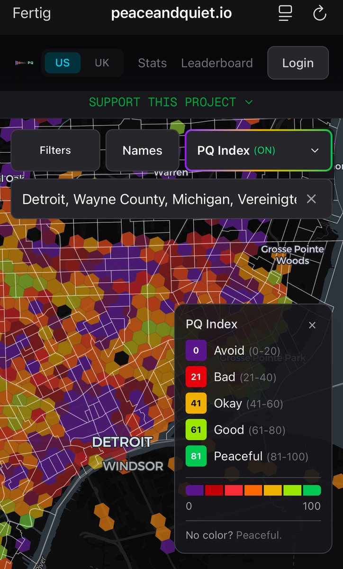Open the Leaderboard page
Screen dimensions: 343x569
click(217, 63)
